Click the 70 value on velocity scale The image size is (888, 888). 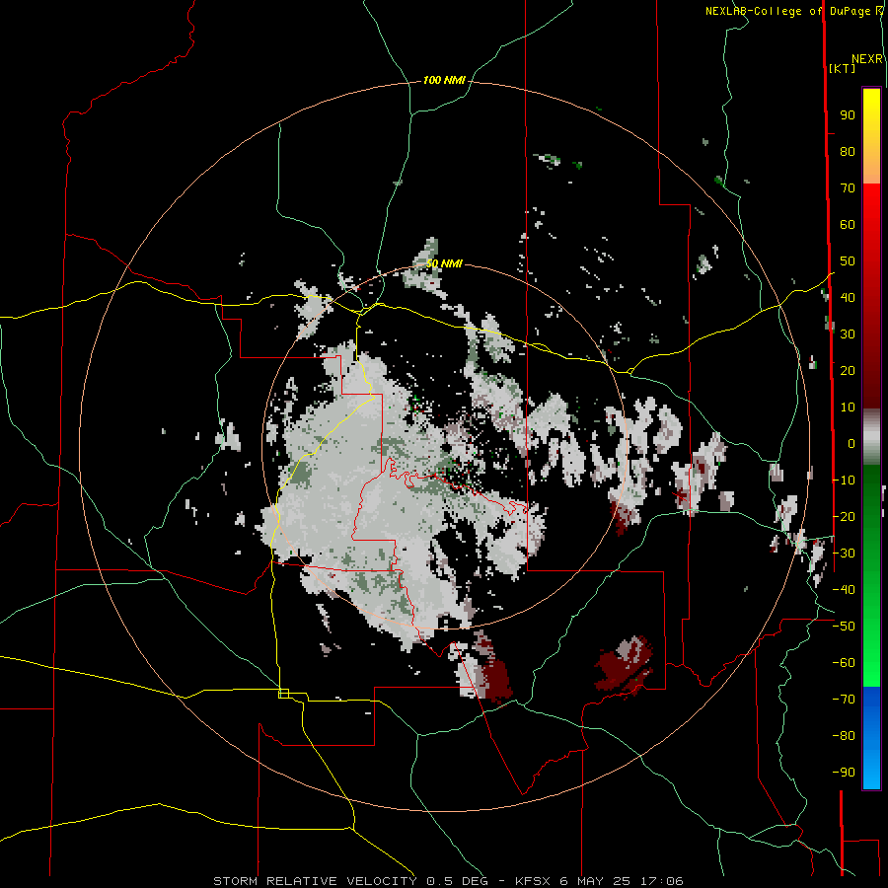pyautogui.click(x=848, y=188)
